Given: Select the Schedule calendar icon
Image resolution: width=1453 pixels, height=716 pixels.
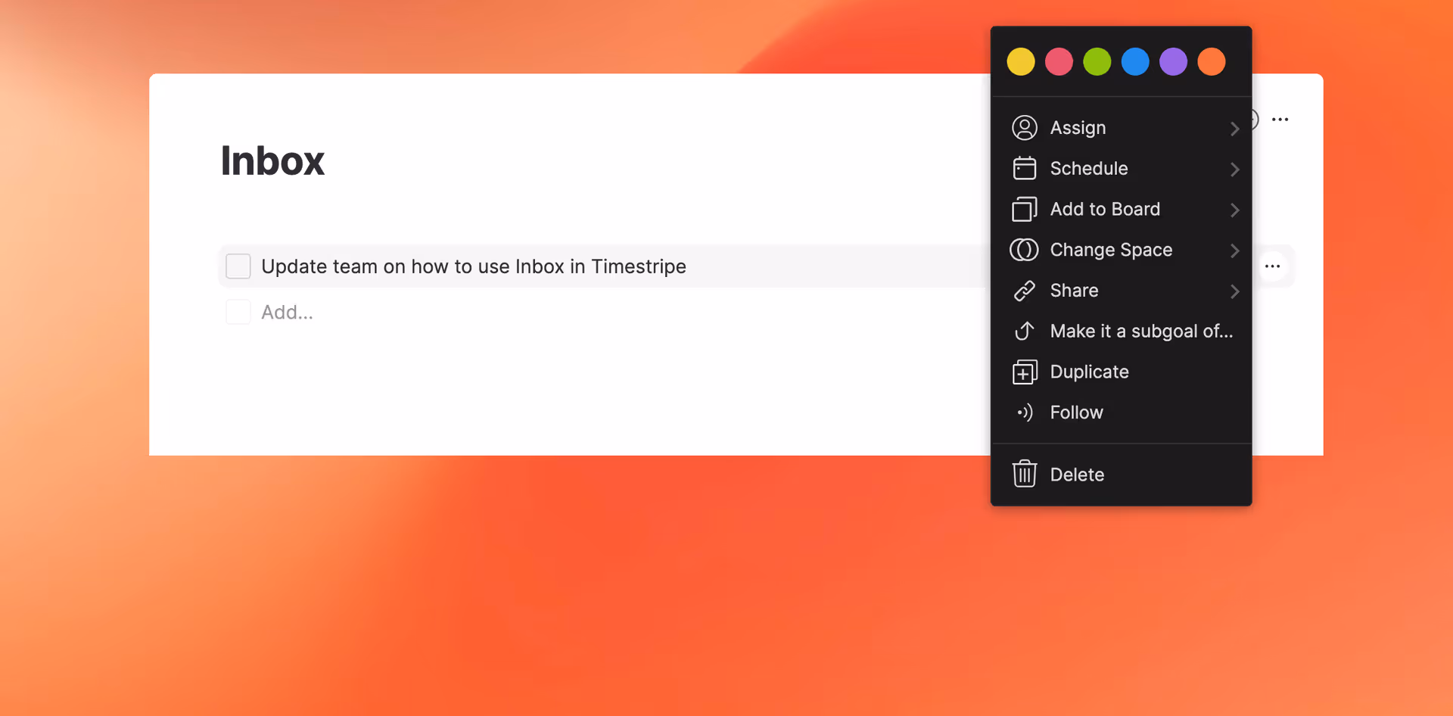Looking at the screenshot, I should click(x=1025, y=168).
